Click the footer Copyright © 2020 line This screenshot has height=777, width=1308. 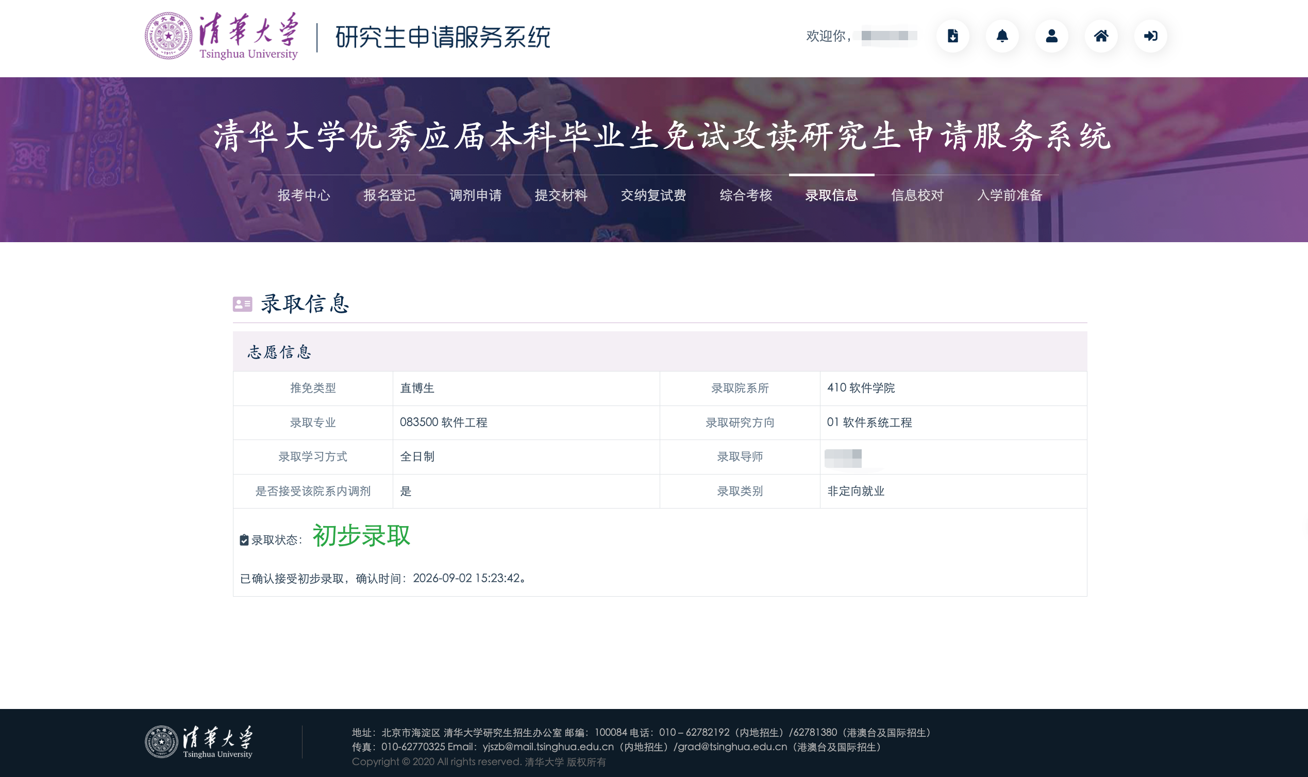tap(479, 762)
